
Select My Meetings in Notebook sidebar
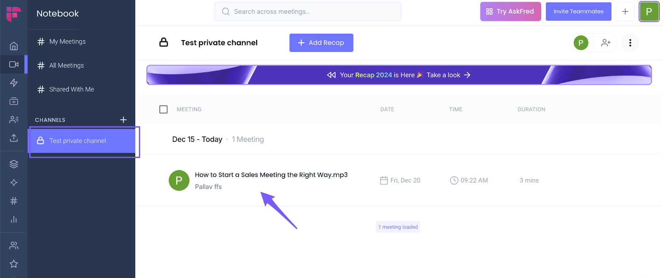click(x=67, y=41)
